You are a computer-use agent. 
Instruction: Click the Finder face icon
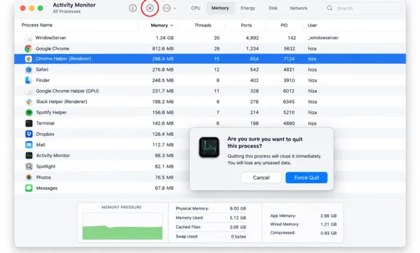pyautogui.click(x=29, y=81)
